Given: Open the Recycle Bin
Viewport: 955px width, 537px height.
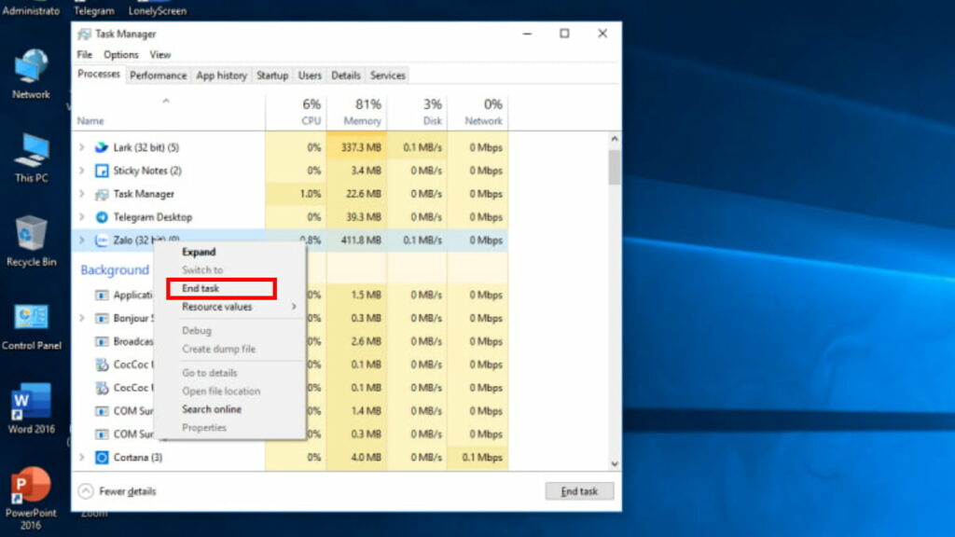Looking at the screenshot, I should point(31,232).
